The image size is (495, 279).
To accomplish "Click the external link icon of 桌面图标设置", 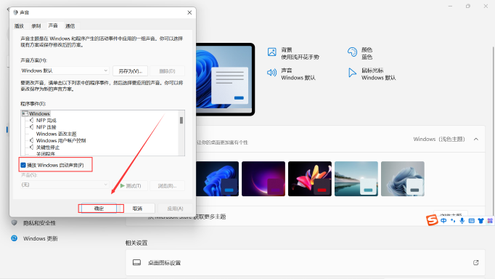I will pyautogui.click(x=475, y=262).
